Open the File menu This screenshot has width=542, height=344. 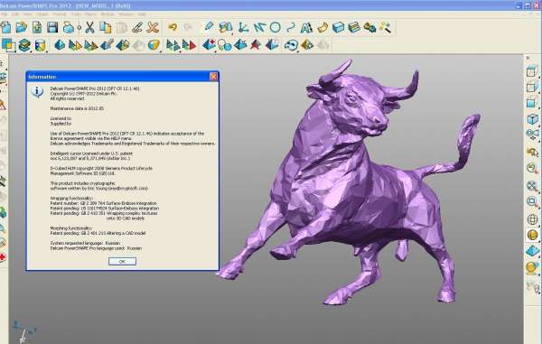5,14
